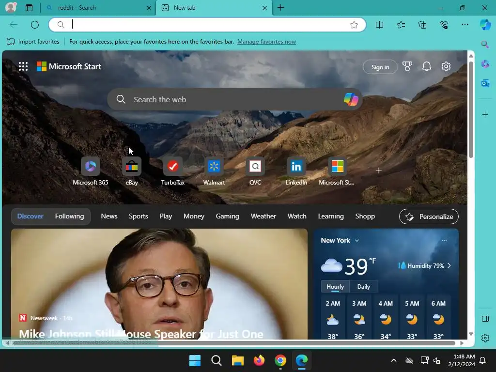The image size is (496, 372).
Task: Open the profile avatar icon
Action: click(11, 7)
